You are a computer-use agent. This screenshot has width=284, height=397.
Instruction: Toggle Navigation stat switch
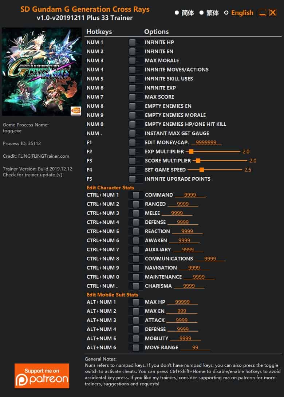(x=136, y=268)
